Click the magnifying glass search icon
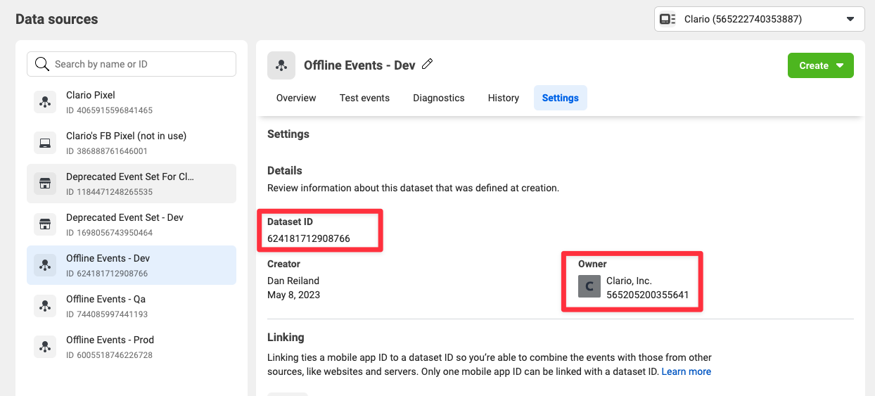 pos(41,64)
